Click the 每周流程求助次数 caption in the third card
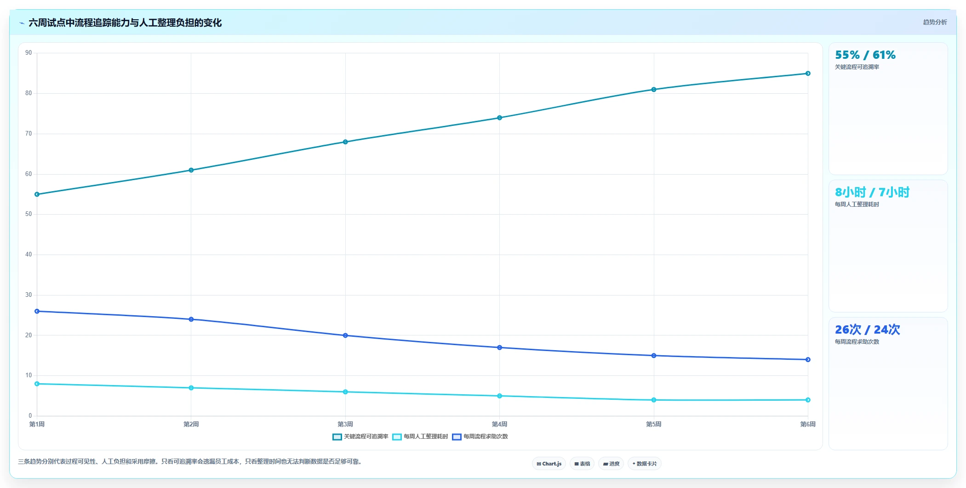The width and height of the screenshot is (966, 488). pos(857,342)
